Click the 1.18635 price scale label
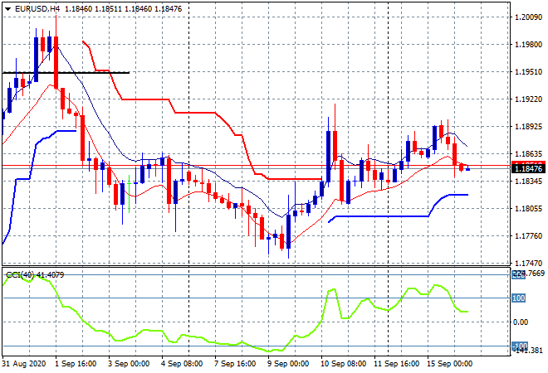The image size is (548, 373). coord(529,153)
